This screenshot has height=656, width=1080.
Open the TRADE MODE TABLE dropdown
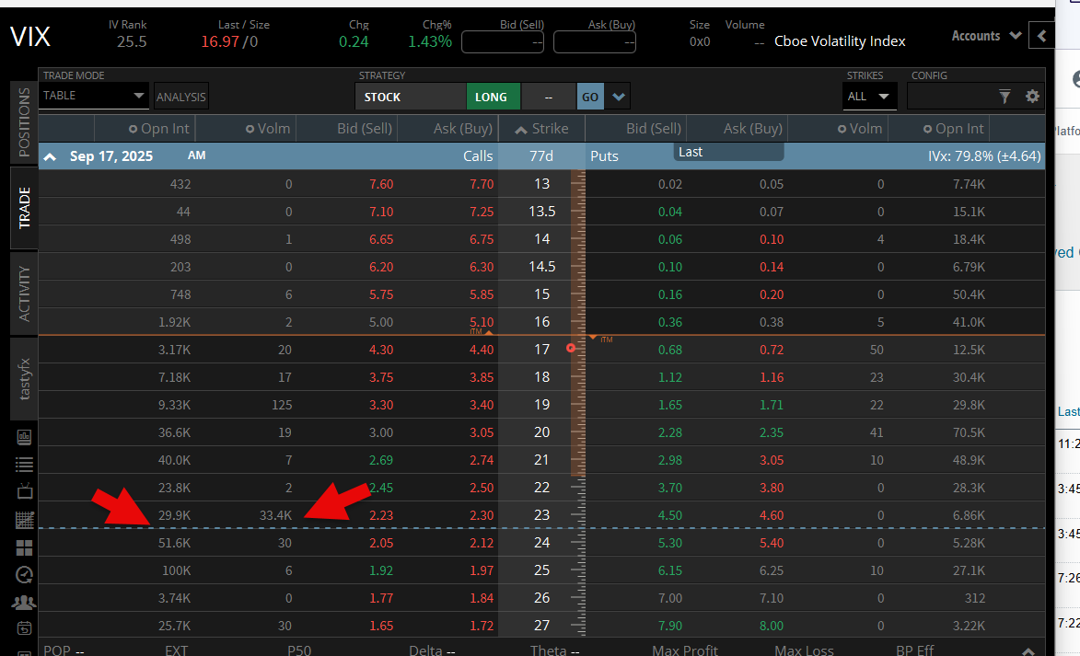coord(94,96)
